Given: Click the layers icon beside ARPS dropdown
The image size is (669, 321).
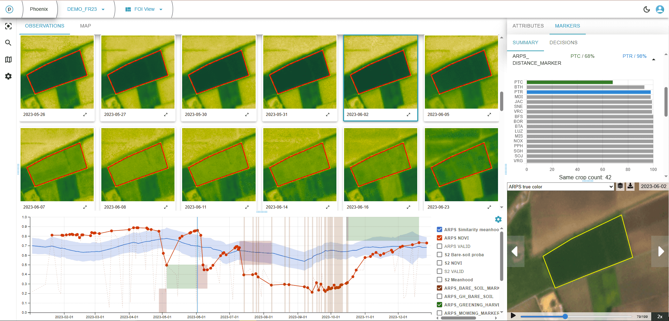Looking at the screenshot, I should (620, 186).
